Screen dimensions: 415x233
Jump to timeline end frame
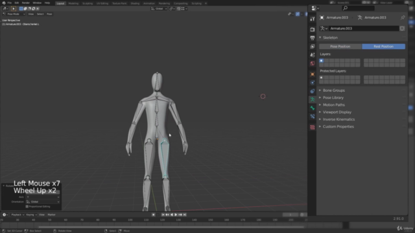185,215
